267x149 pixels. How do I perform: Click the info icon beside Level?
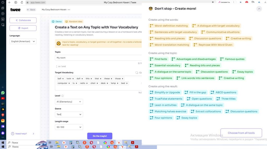coord(63,96)
